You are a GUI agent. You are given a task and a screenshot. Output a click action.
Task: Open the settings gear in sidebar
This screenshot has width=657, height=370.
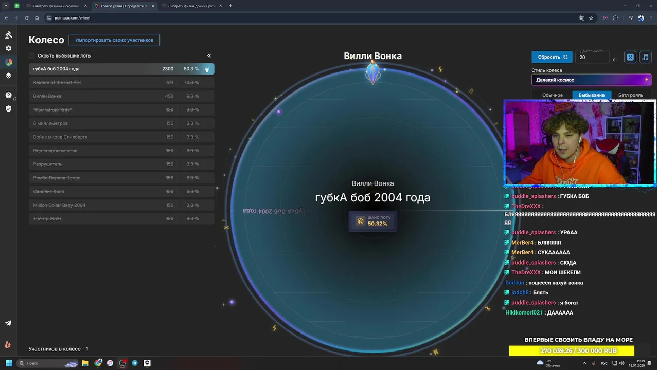[x=8, y=48]
